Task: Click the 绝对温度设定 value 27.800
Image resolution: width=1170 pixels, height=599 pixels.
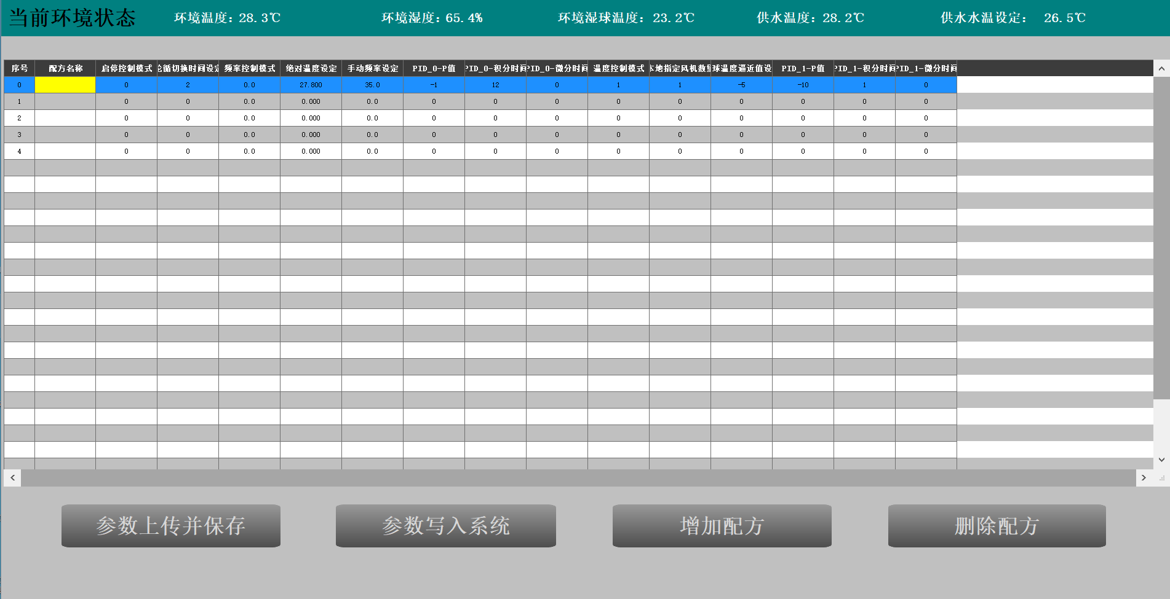Action: click(311, 85)
